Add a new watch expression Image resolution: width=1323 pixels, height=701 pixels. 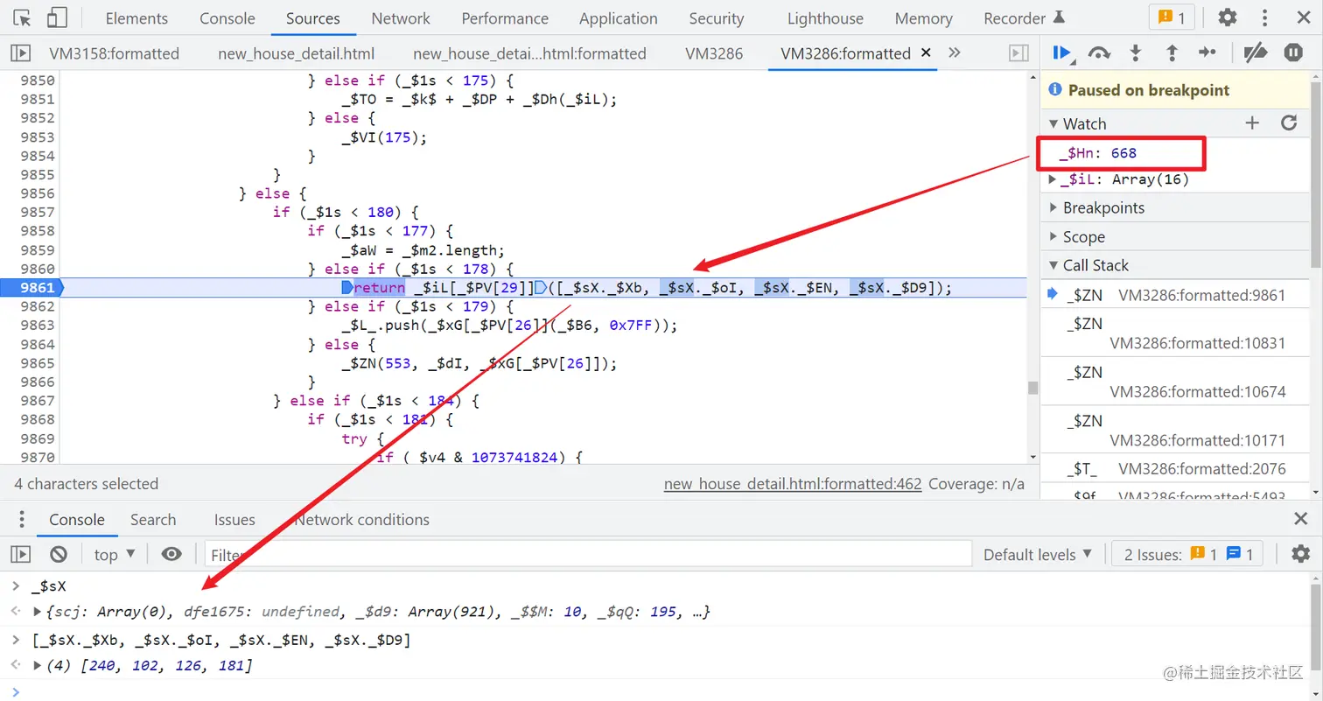(x=1252, y=123)
